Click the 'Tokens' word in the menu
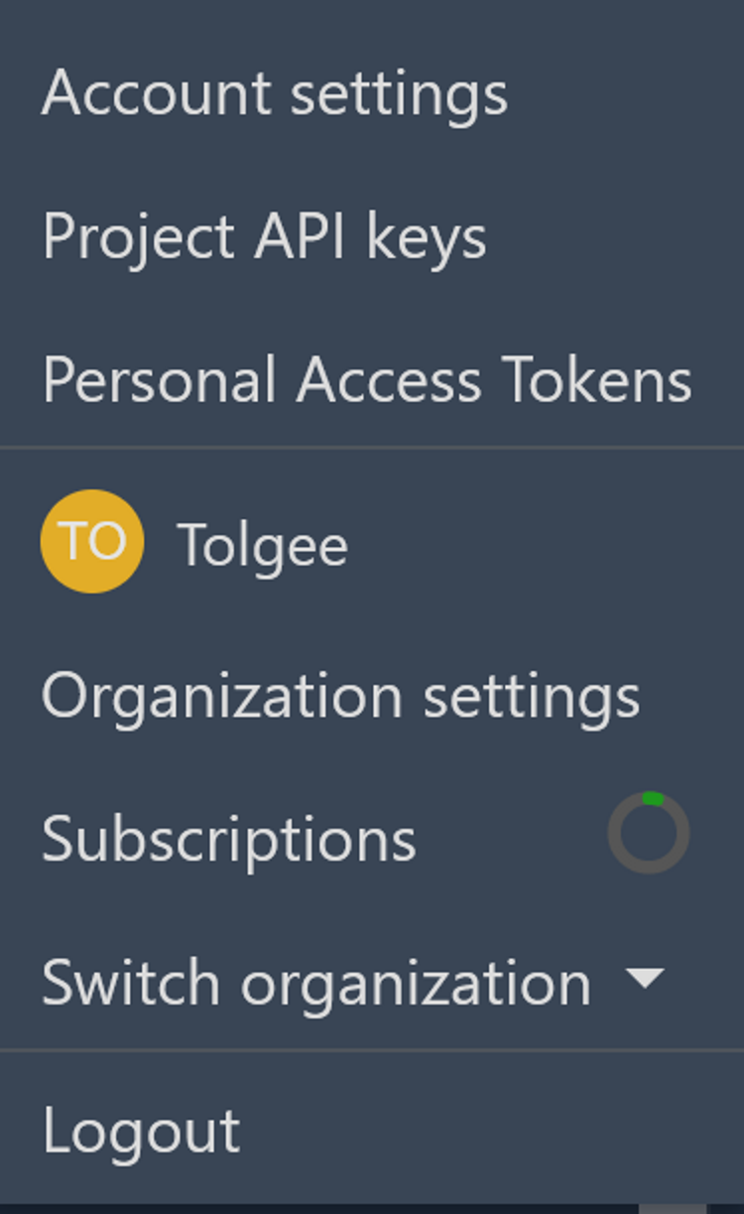744x1214 pixels. pyautogui.click(x=597, y=381)
